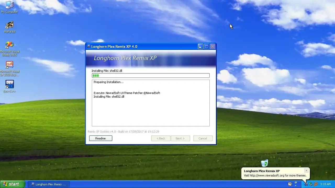Click 'Installing File: shell32.dll' label above progress bar
This screenshot has width=335, height=188.
pyautogui.click(x=107, y=71)
